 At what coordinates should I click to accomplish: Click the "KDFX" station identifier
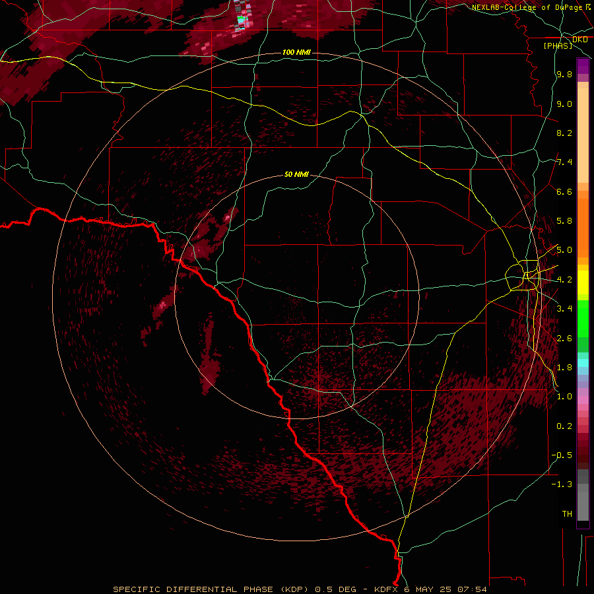click(x=387, y=589)
